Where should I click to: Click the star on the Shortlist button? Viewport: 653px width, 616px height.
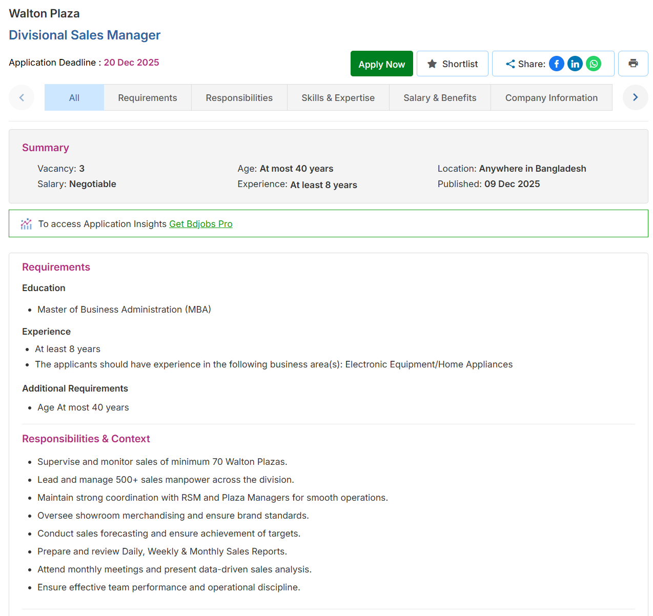point(431,64)
